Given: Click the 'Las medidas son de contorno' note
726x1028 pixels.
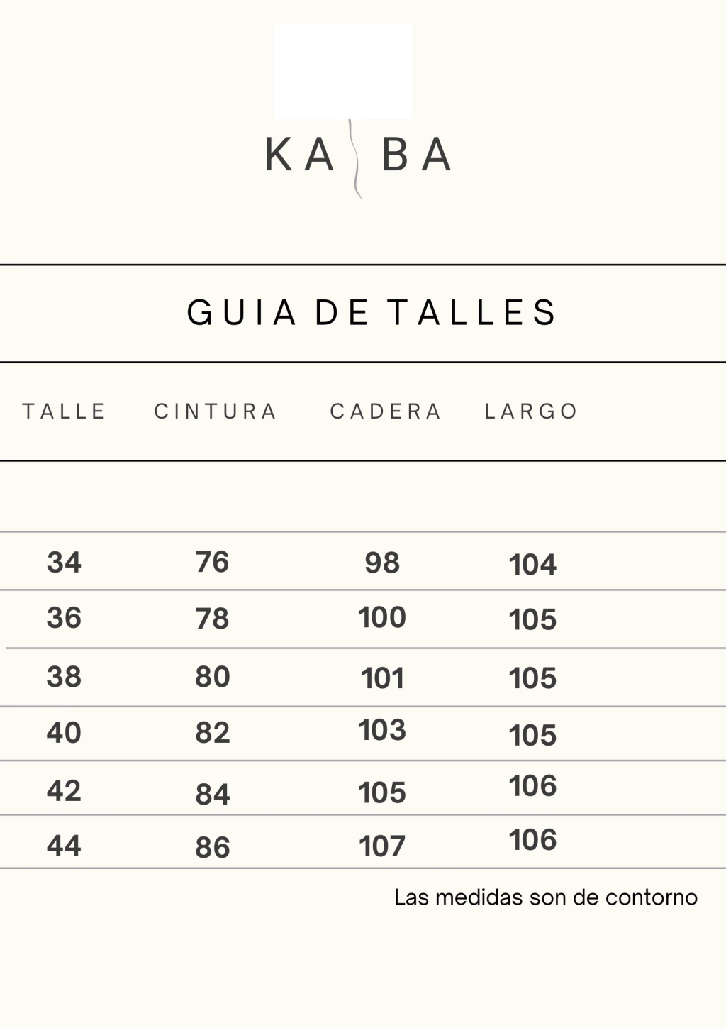Looking at the screenshot, I should tap(546, 897).
